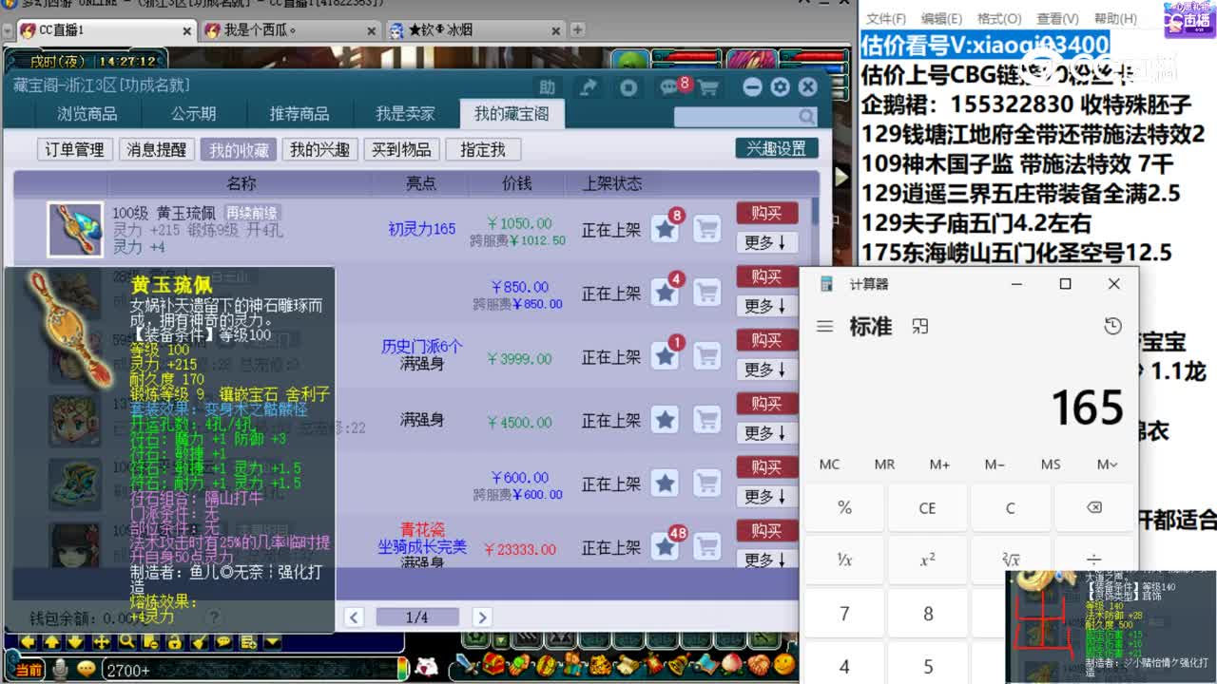
Task: Add ¥600.00 item to cart
Action: [706, 484]
